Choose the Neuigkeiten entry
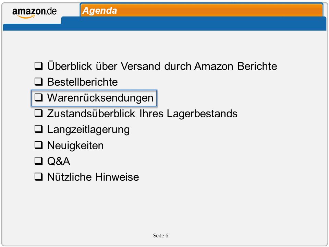 point(75,145)
